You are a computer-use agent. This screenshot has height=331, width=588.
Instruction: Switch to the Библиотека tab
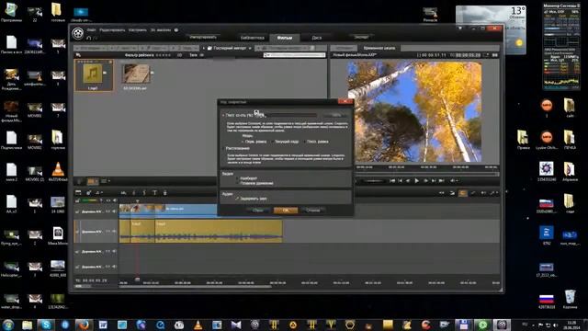(x=253, y=38)
